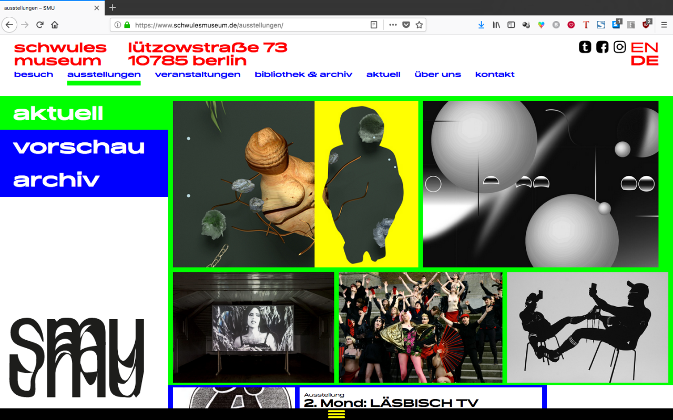The height and width of the screenshot is (420, 673).
Task: Expand page actions three-dot menu
Action: point(393,25)
